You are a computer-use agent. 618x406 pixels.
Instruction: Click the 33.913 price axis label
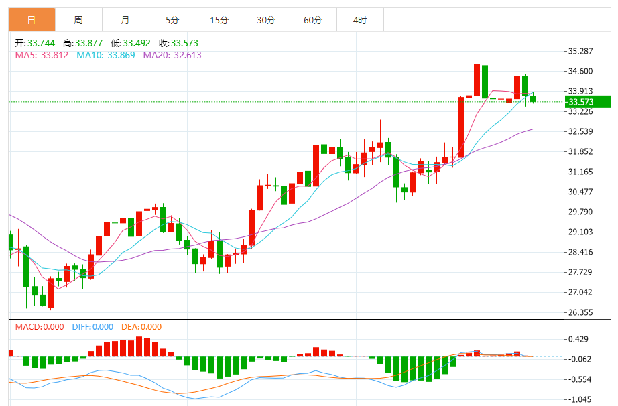[580, 91]
